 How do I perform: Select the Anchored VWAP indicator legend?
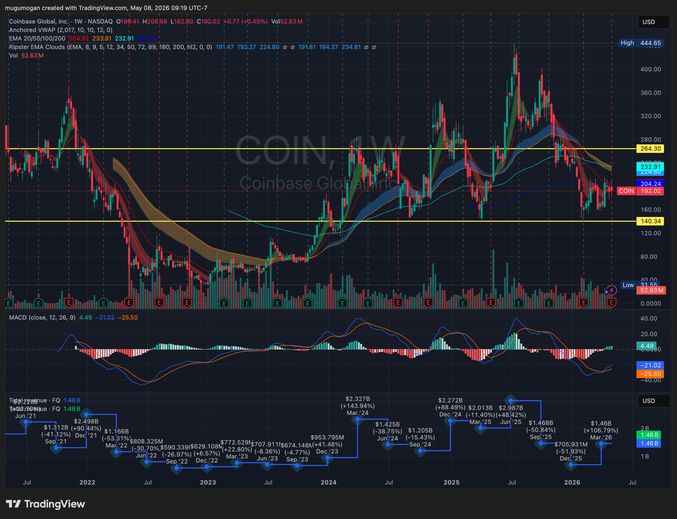[x=61, y=30]
